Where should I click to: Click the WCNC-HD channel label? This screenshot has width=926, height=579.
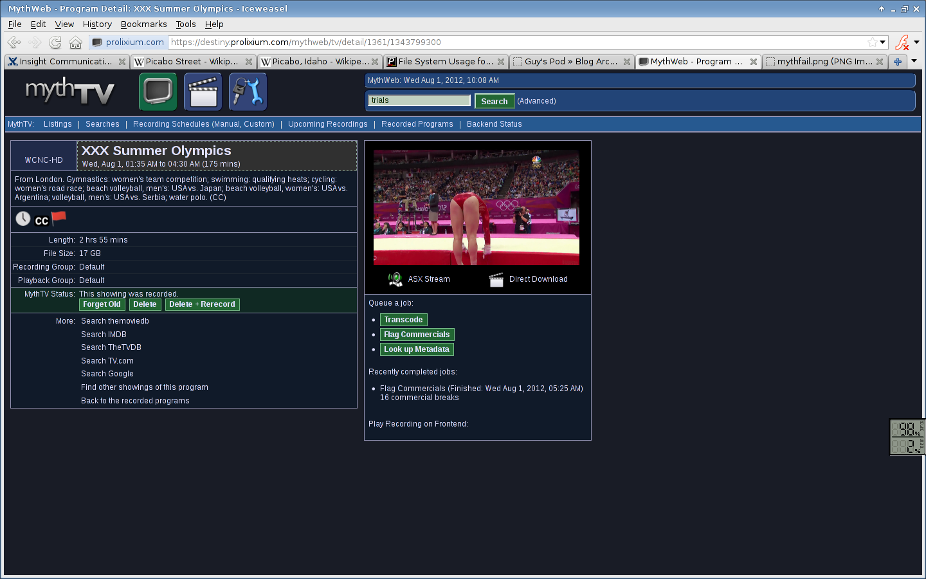44,160
